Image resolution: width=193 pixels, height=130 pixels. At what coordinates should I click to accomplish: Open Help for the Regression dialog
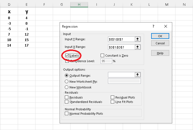pyautogui.click(x=160, y=53)
